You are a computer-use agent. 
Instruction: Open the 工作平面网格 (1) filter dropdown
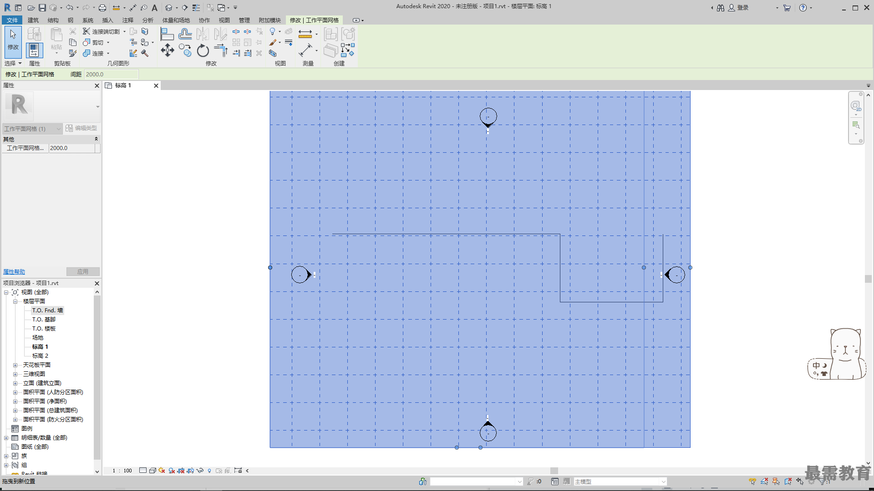[58, 129]
